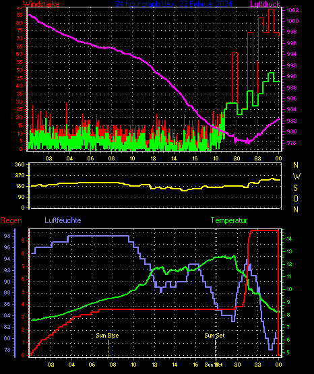This screenshot has height=374, width=314.
Task: Click 25 on the Windstärke axis
Action: (20, 109)
